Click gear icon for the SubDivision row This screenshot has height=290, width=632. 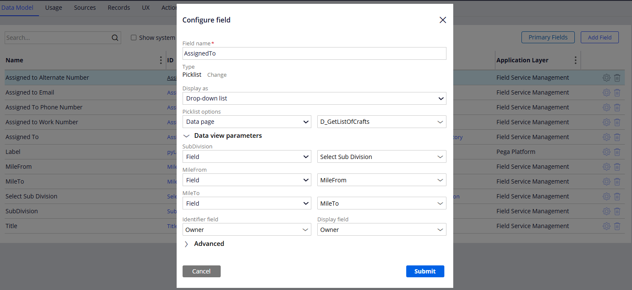coord(606,211)
